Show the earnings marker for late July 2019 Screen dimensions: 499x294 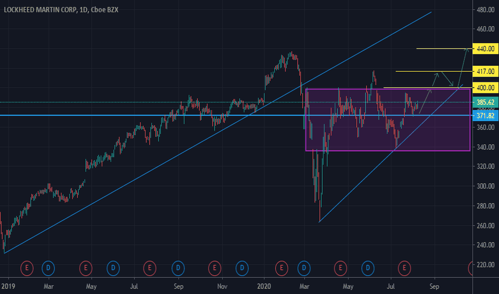pyautogui.click(x=149, y=268)
